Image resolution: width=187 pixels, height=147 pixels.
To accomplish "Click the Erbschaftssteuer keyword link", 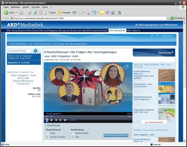I will pyautogui.click(x=23, y=81).
